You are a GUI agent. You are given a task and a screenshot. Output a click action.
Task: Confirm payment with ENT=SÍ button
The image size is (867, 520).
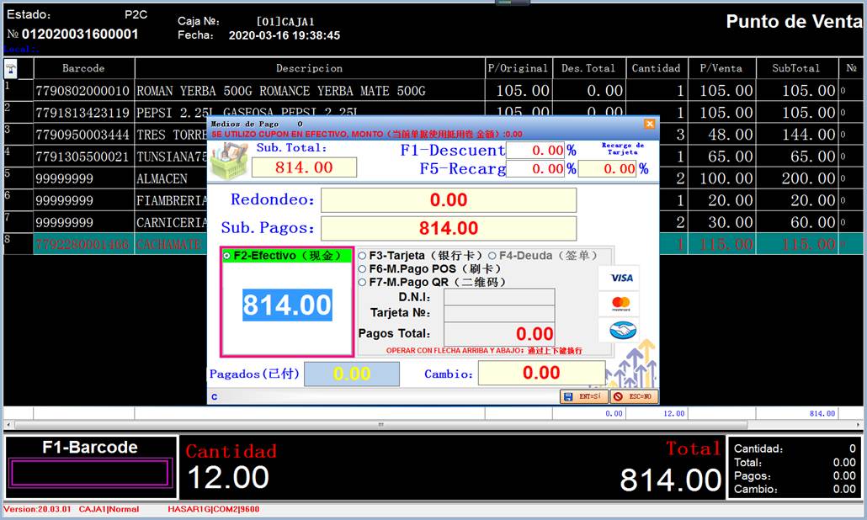(583, 396)
